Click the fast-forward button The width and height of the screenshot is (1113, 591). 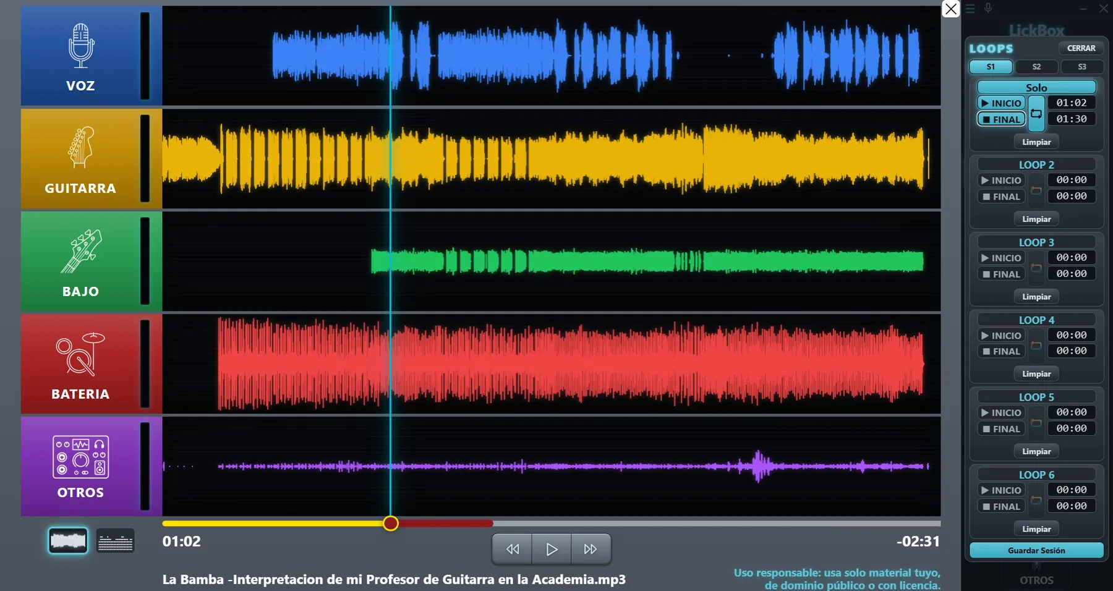591,549
